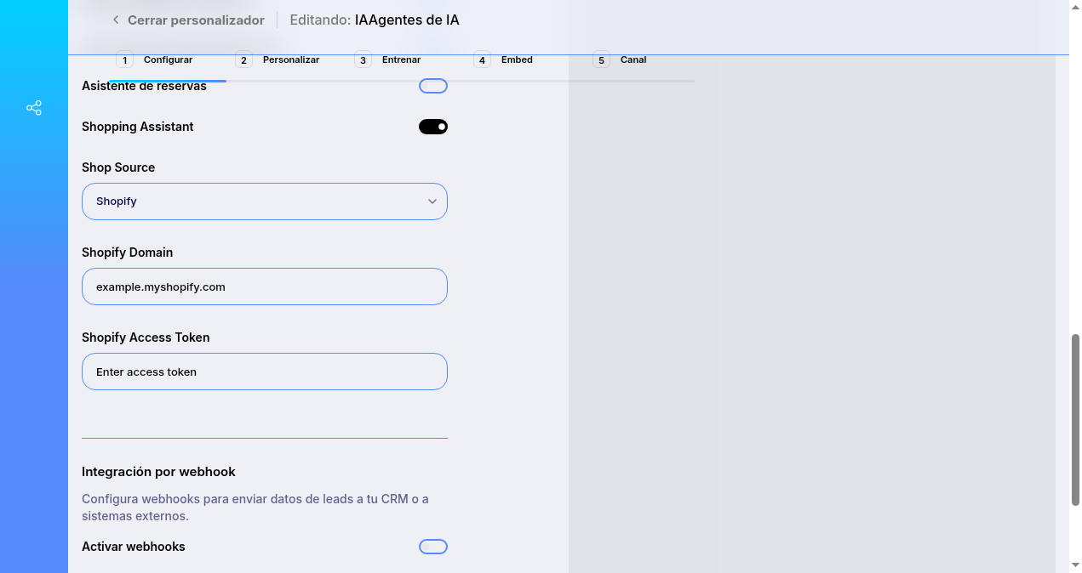Switch to the Embed step tab
Viewport: 1082px width, 573px height.
[x=517, y=60]
